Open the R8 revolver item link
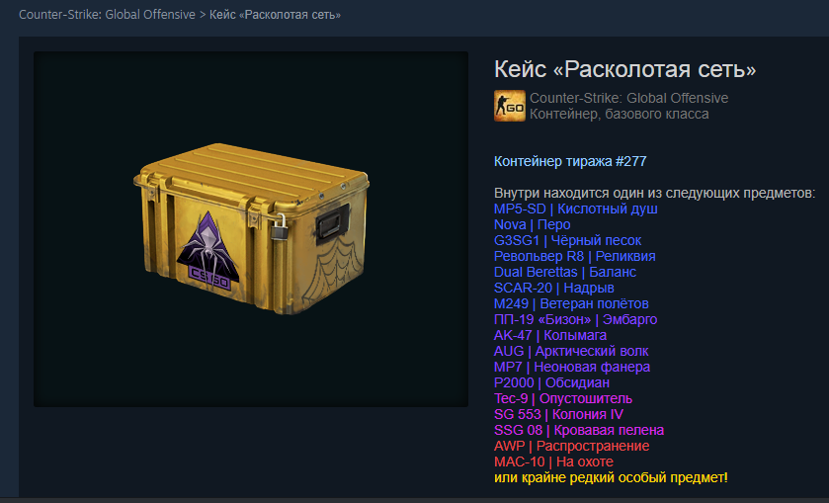Viewport: 829px width, 503px height. point(575,257)
